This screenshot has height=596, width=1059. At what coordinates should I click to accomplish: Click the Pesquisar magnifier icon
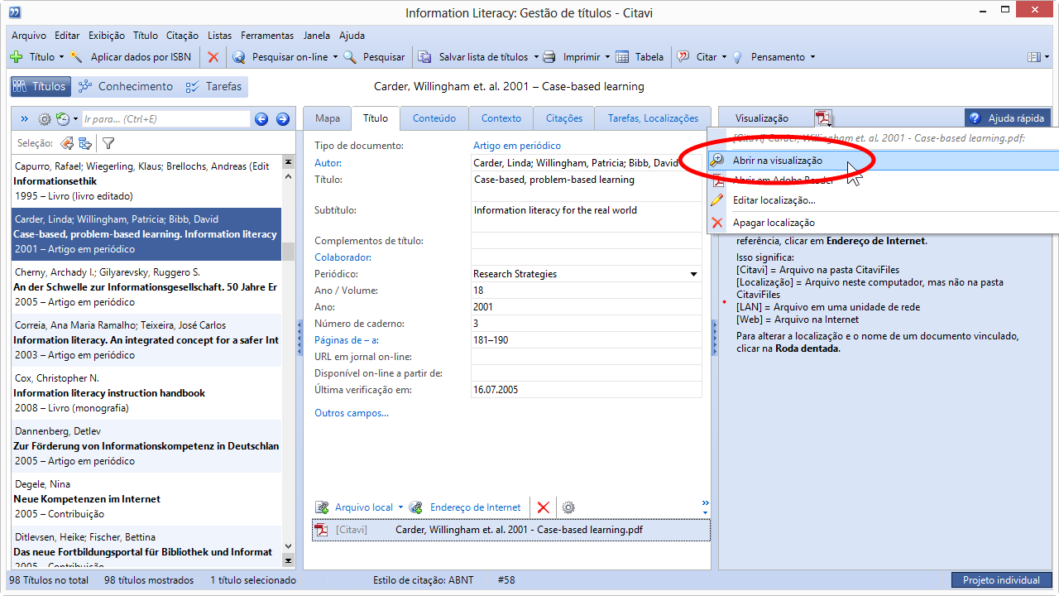point(350,57)
